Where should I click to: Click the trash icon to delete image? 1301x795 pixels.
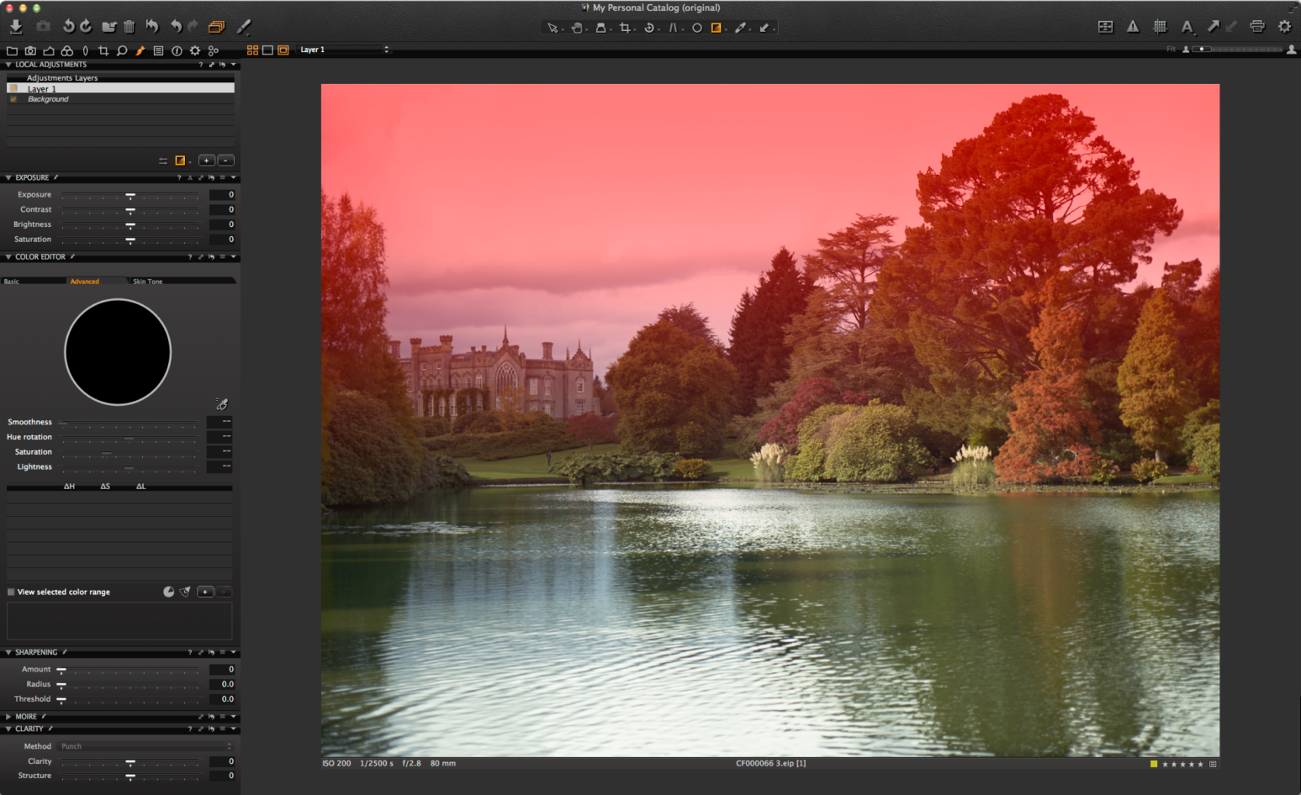click(x=128, y=26)
